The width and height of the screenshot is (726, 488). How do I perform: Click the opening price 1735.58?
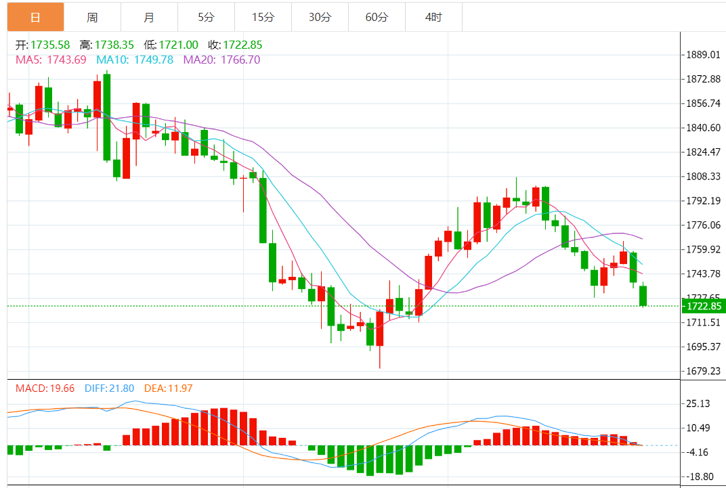50,45
